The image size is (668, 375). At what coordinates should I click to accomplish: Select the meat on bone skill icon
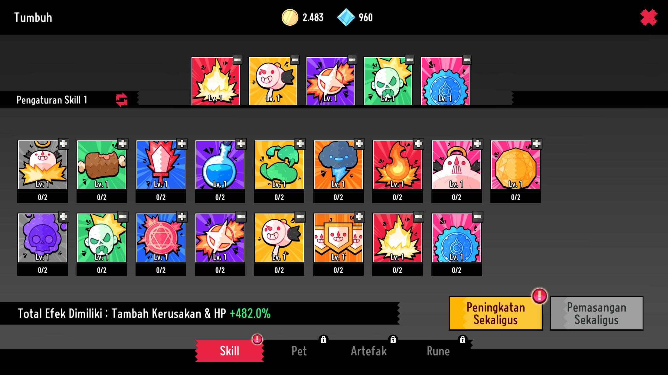[x=102, y=165]
